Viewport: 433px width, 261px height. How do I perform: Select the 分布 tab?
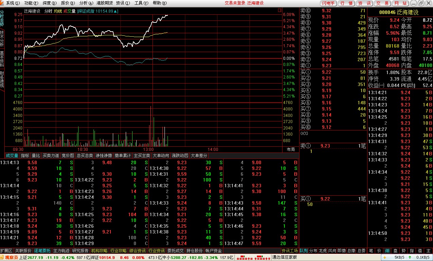coord(313,251)
